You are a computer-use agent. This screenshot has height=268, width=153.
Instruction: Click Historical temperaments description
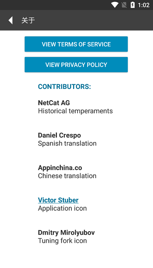tap(75, 111)
